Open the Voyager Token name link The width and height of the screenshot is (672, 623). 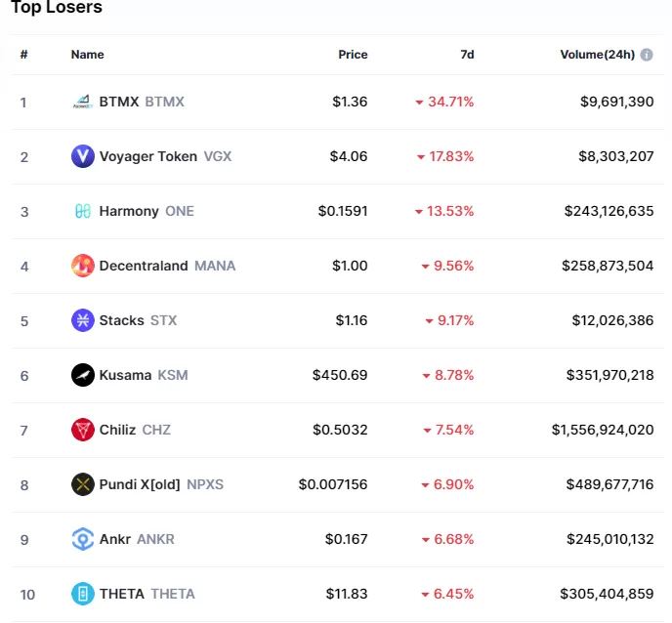[148, 156]
